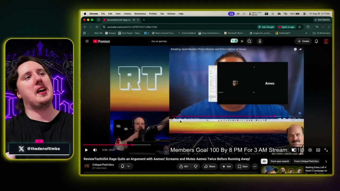Start voice search with microphone
This screenshot has width=340, height=191.
260,41
